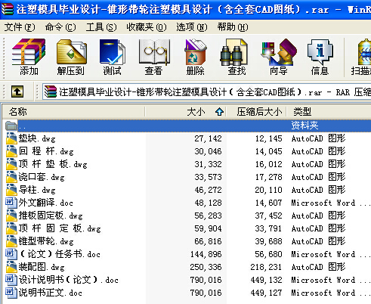Viewport: 371px width, 304px height.
Task: Click the 设计说明书（论文）.doc Word icon
Action: click(x=11, y=280)
